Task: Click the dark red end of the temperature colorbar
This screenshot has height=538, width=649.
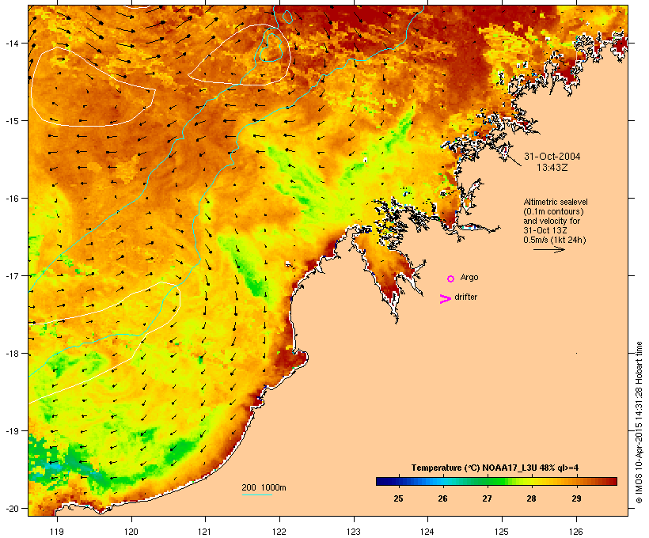Action: [x=612, y=481]
